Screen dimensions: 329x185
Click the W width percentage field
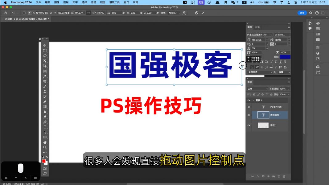pos(79,13)
